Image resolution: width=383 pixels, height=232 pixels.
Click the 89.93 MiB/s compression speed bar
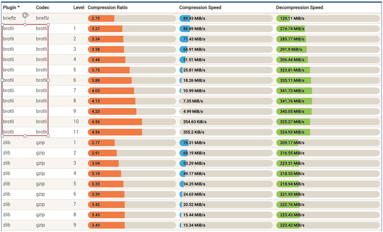(x=226, y=19)
